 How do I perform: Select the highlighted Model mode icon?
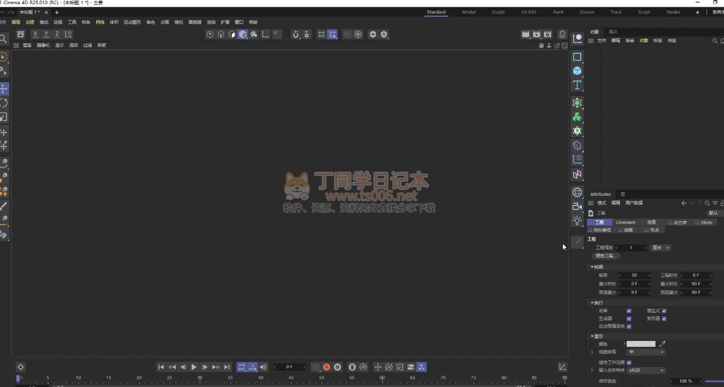pos(243,34)
